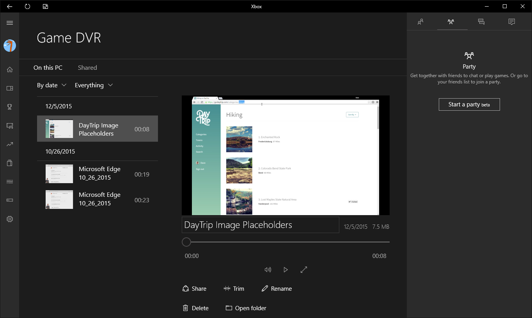Select the 00:23 Microsoft Edge clip

[x=98, y=200]
